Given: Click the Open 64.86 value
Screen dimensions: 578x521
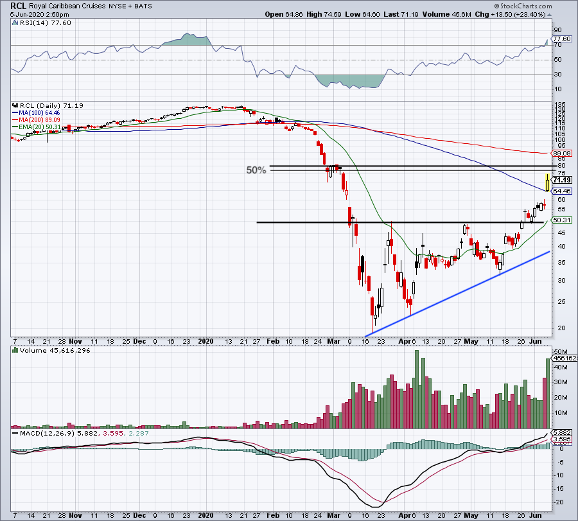Looking at the screenshot, I should pos(284,14).
